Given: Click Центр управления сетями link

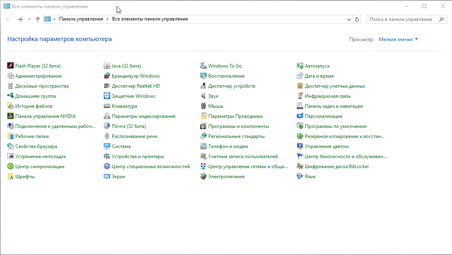Looking at the screenshot, I should coord(248,167).
